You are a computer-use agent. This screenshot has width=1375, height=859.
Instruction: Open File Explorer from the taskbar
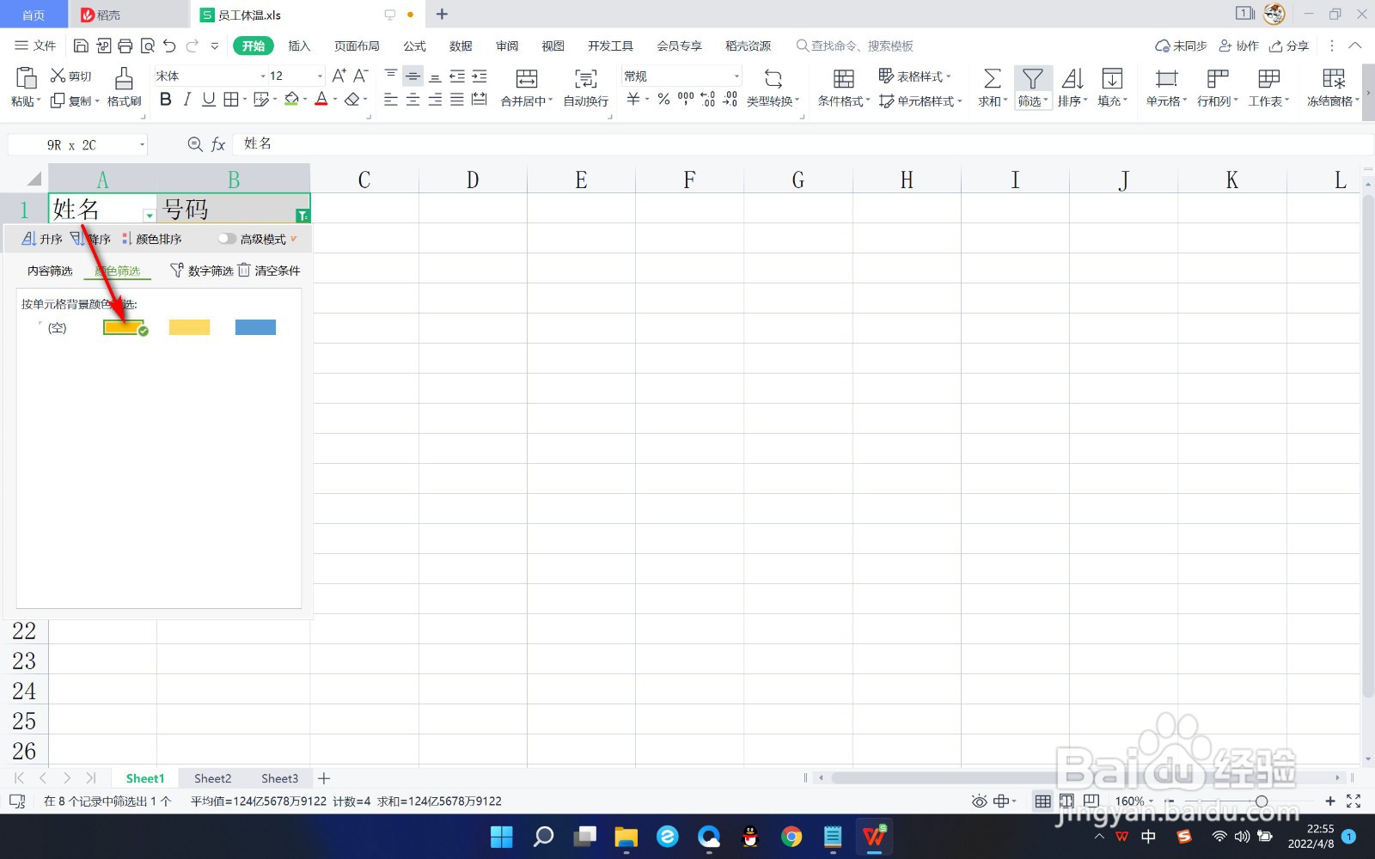626,836
